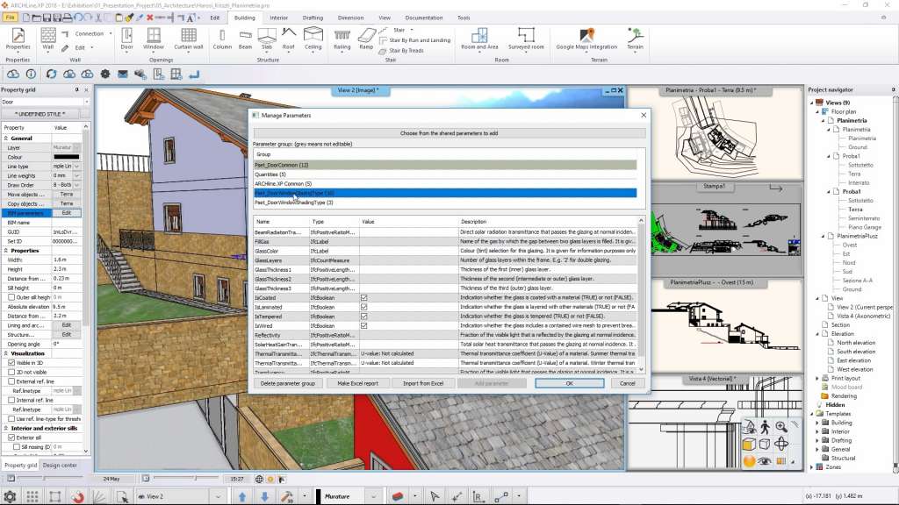
Task: Select Pset_DoorCommon (12) parameter group
Action: point(445,165)
